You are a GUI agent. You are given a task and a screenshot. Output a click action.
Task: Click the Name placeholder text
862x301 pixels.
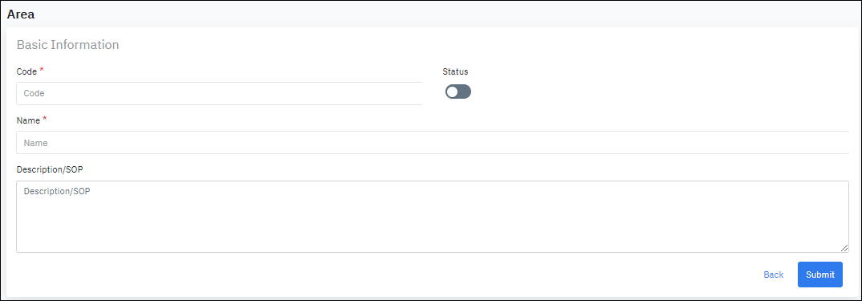click(36, 143)
